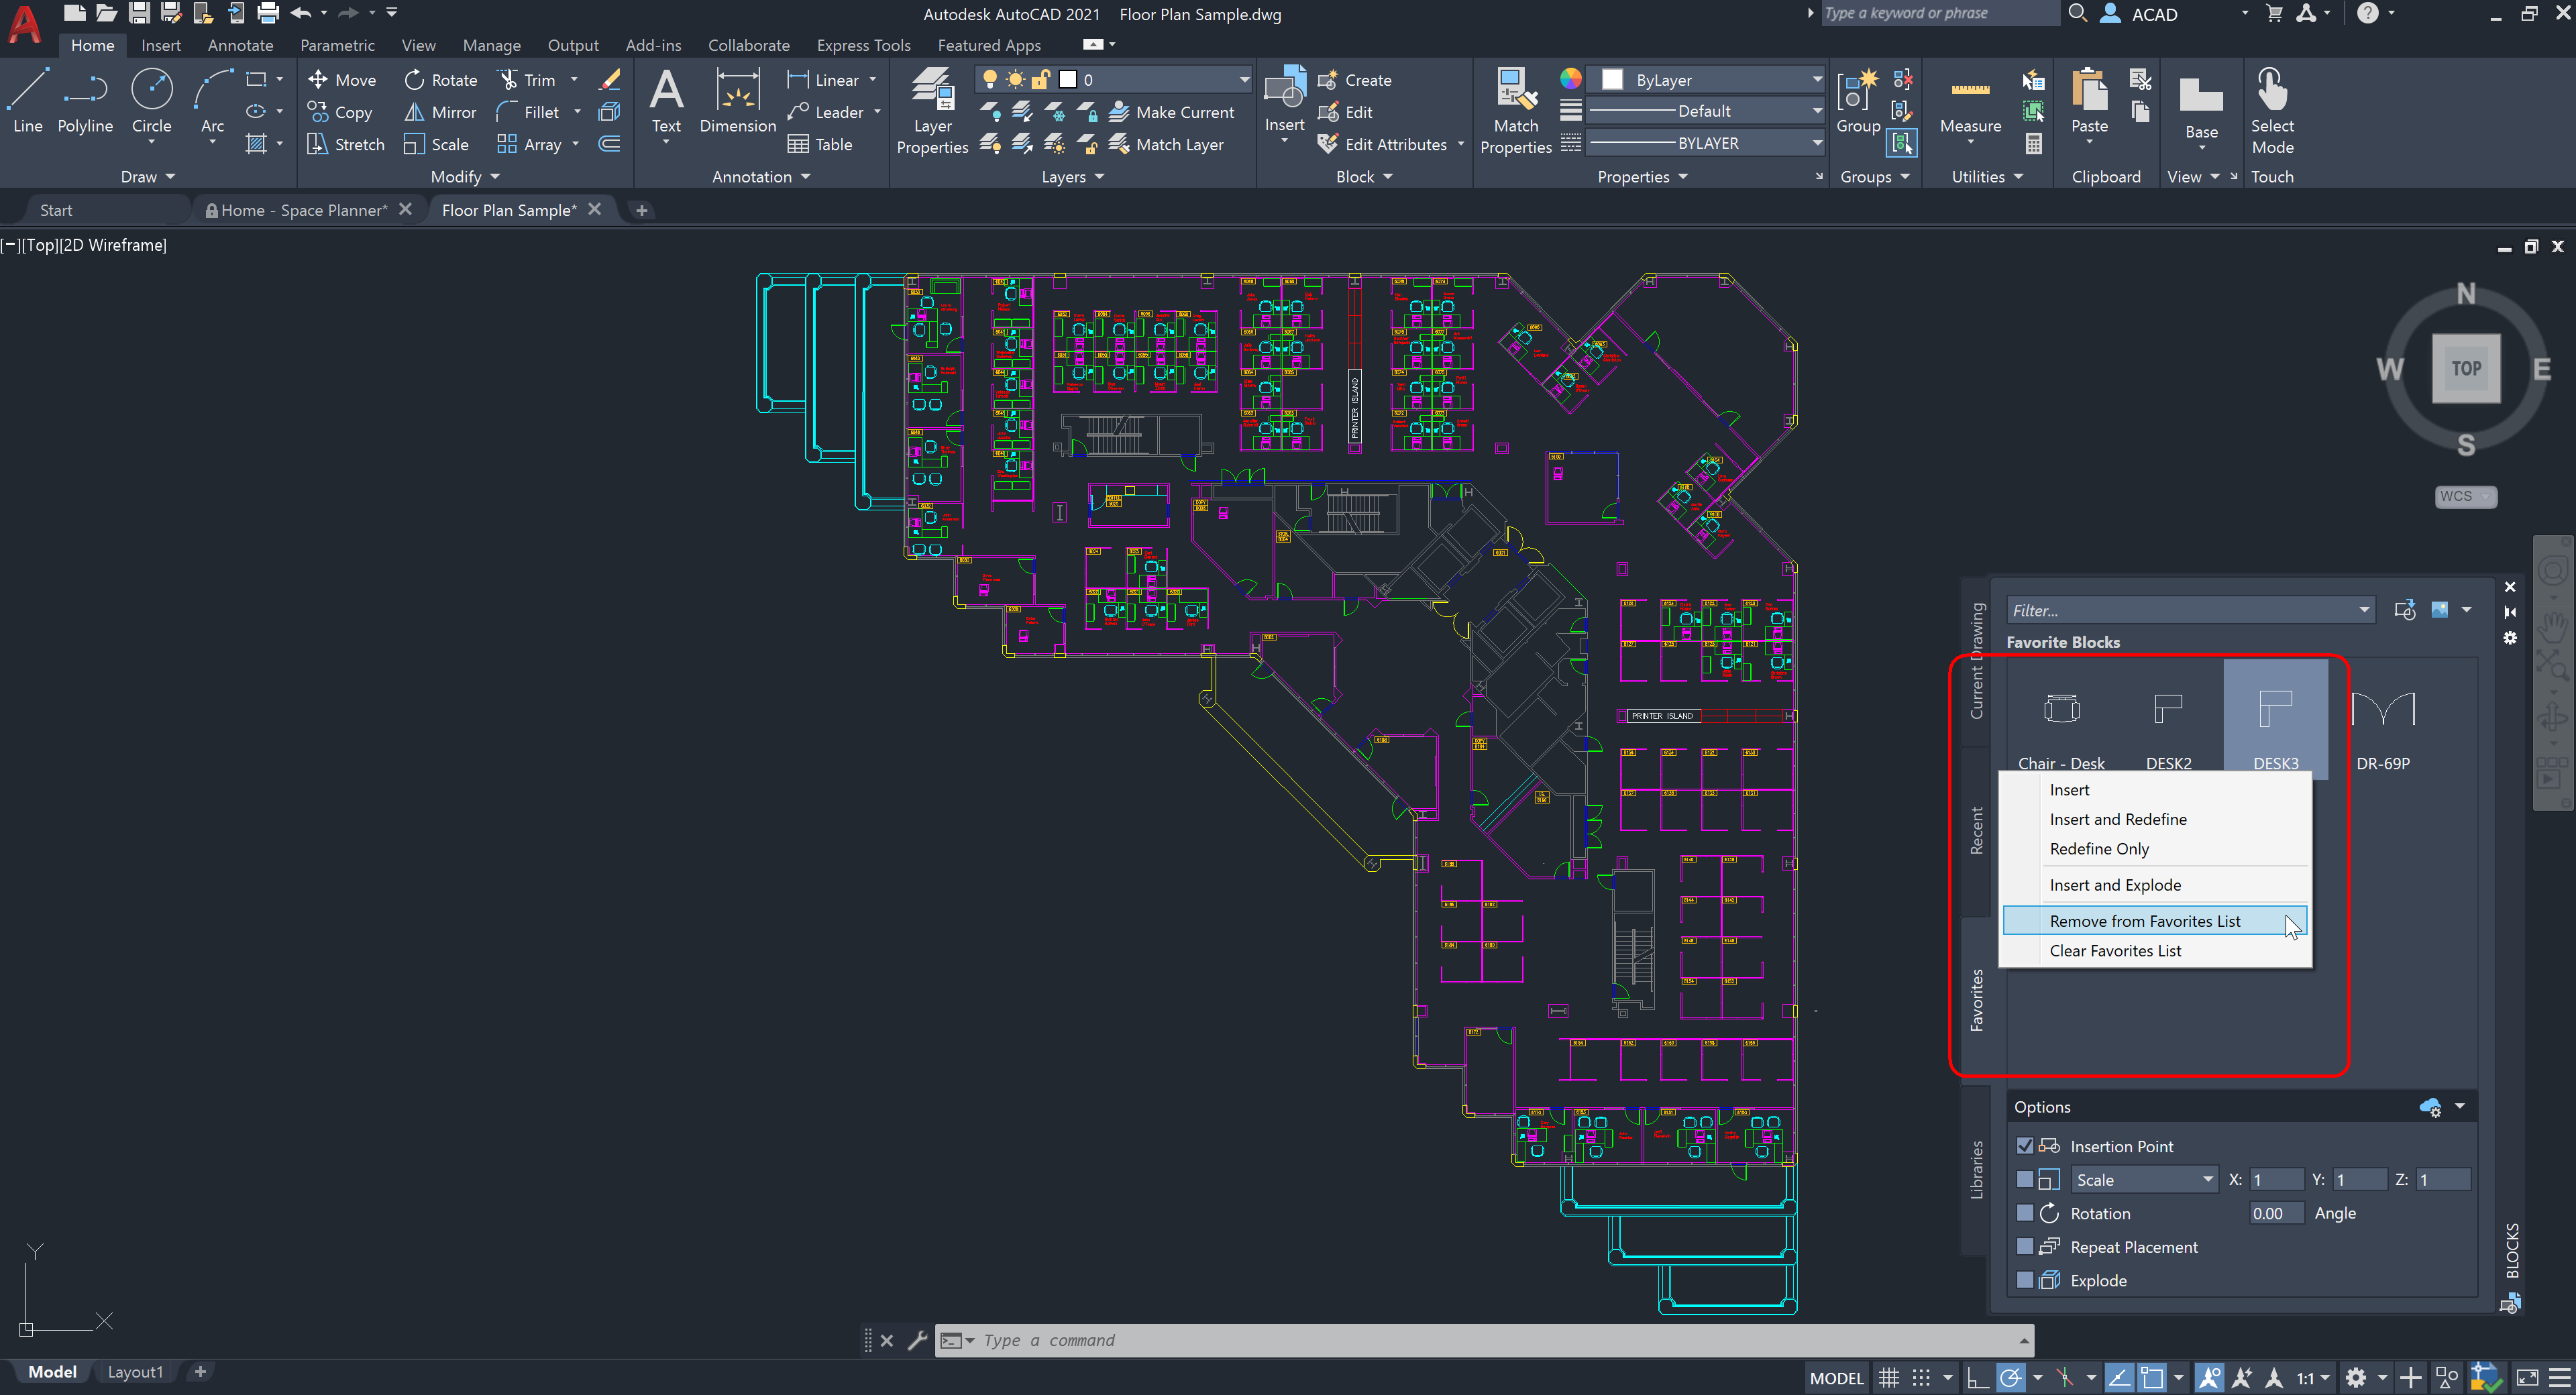Open the Scale dropdown in Options
The image size is (2576, 1395).
pos(2207,1179)
